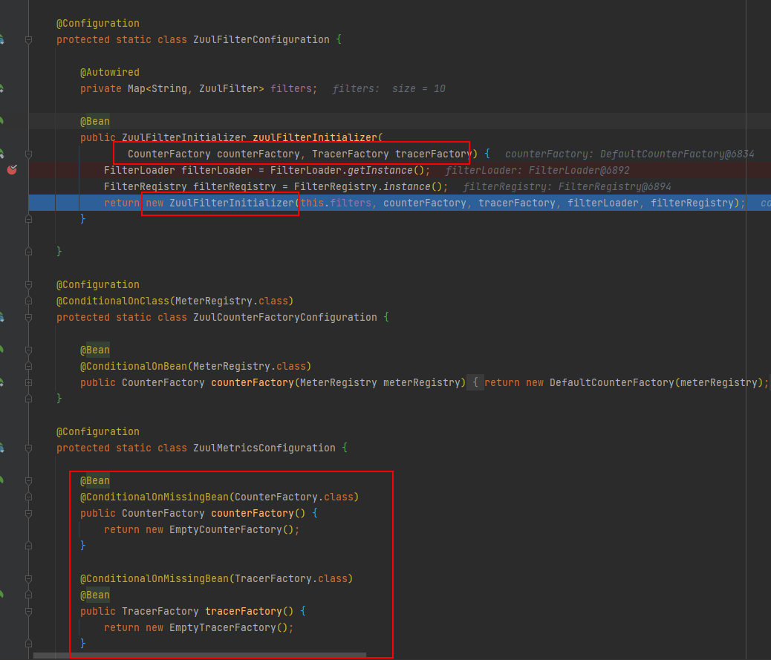Click the folded brace placeholder after meterRegistry)
Screen dimensions: 771x660
coord(475,382)
